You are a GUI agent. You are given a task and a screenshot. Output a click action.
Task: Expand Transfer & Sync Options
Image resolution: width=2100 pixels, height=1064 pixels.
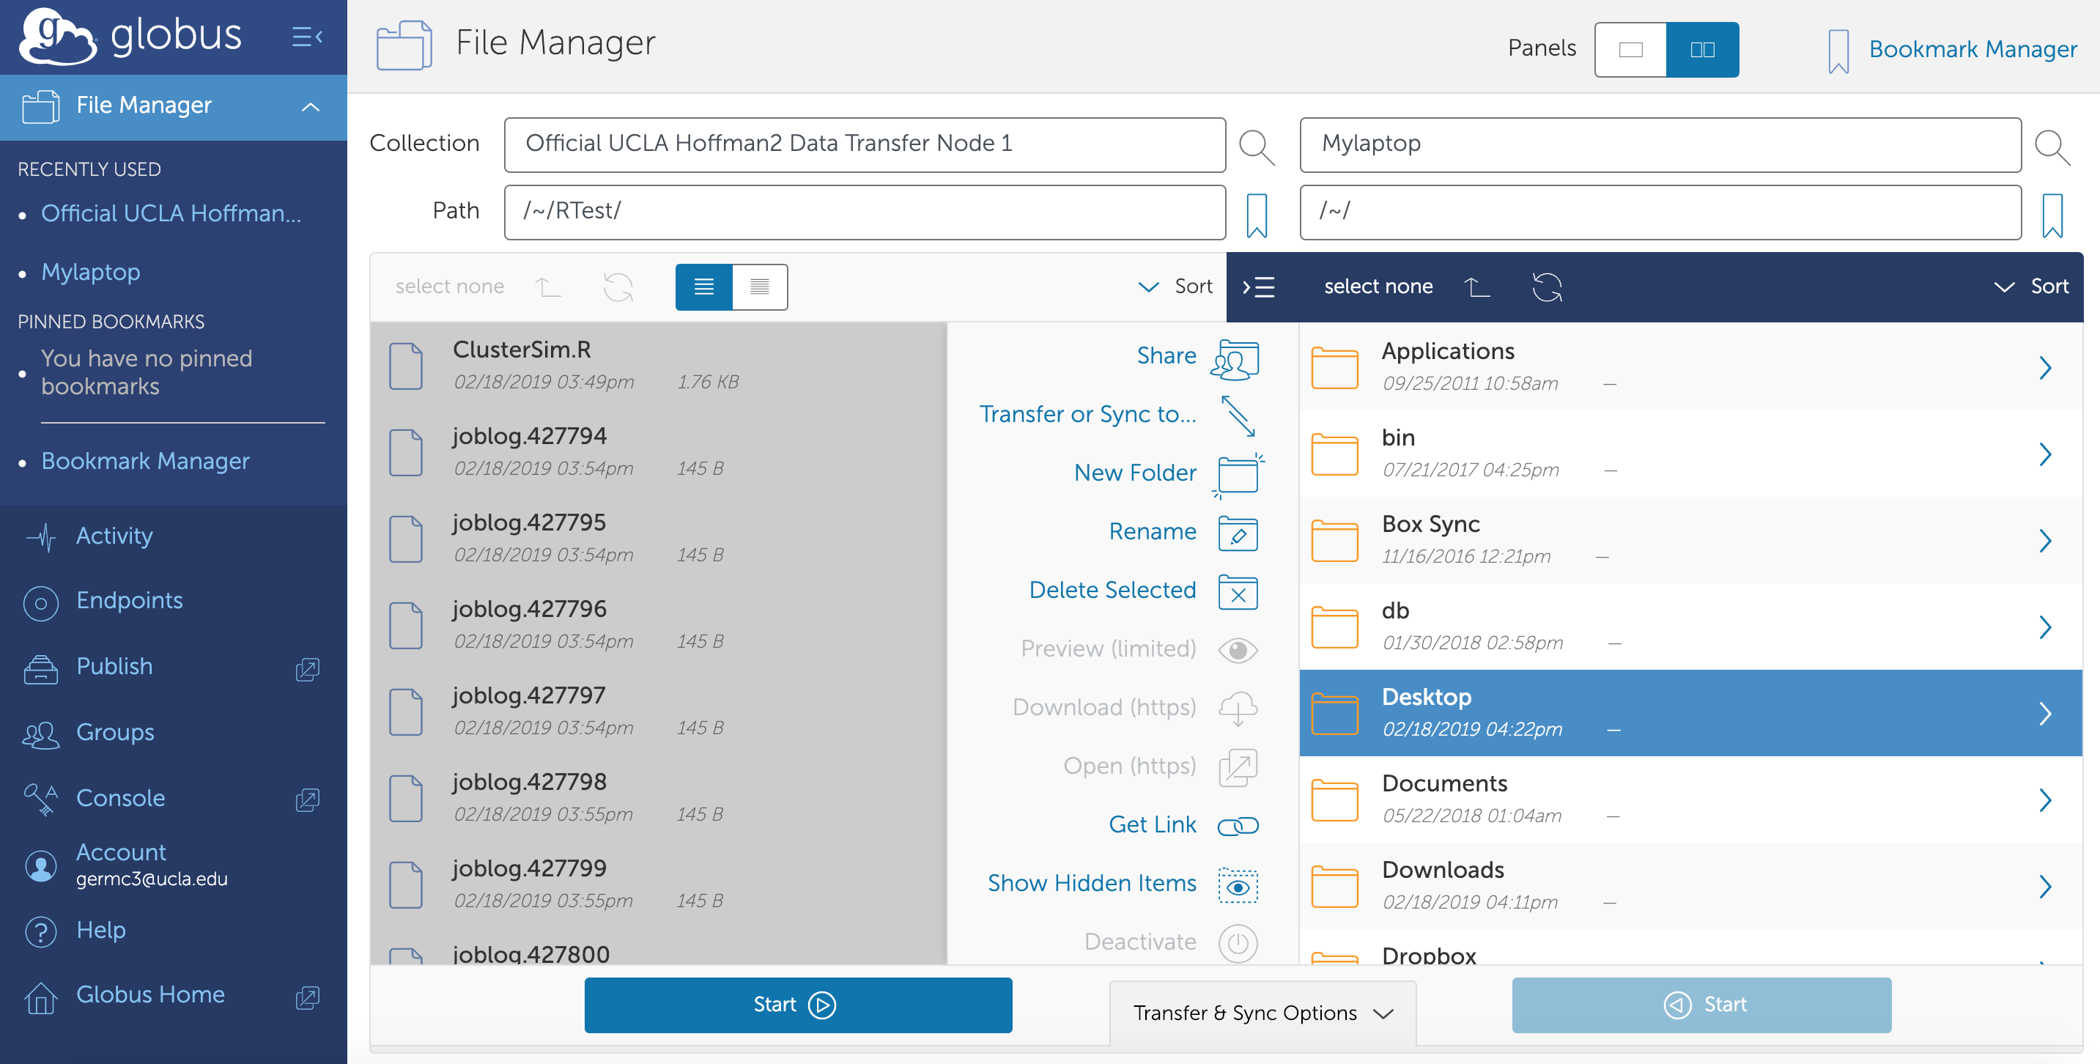pyautogui.click(x=1262, y=1013)
